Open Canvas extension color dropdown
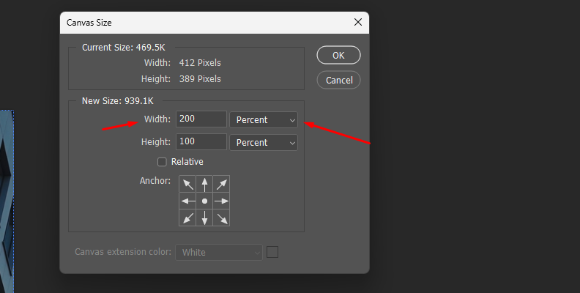The image size is (580, 293). pyautogui.click(x=218, y=252)
